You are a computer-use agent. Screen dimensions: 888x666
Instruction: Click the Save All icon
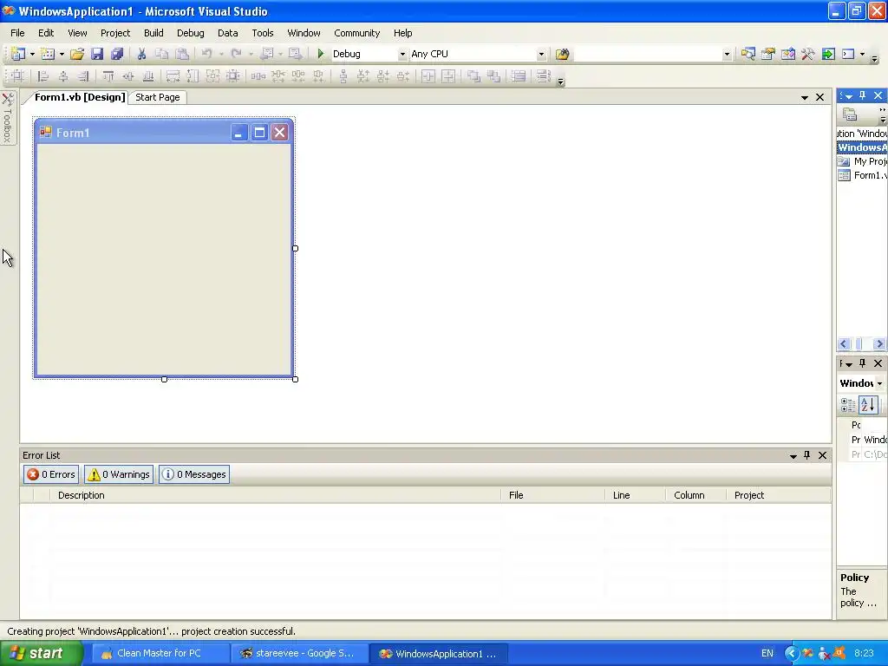pyautogui.click(x=117, y=54)
